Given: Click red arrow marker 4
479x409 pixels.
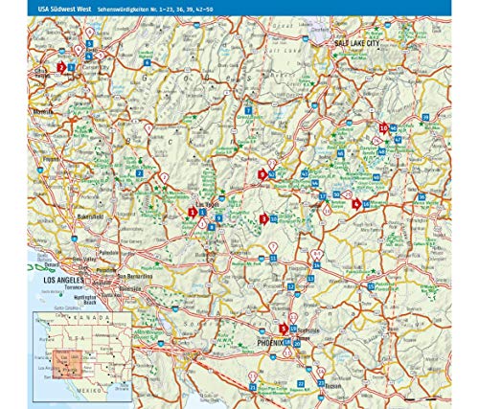Looking at the screenshot, I should 356,204.
